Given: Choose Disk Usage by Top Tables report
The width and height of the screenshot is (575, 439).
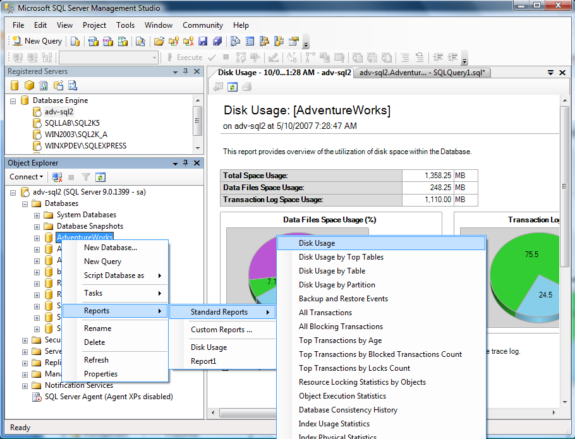Looking at the screenshot, I should pos(341,257).
